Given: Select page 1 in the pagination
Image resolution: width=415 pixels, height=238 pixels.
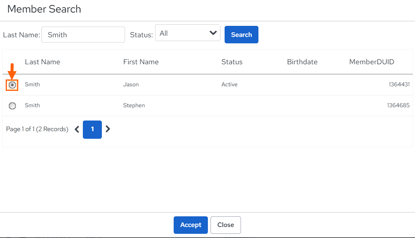Looking at the screenshot, I should point(92,130).
